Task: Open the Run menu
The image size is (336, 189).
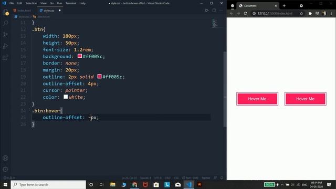Action: point(59,3)
